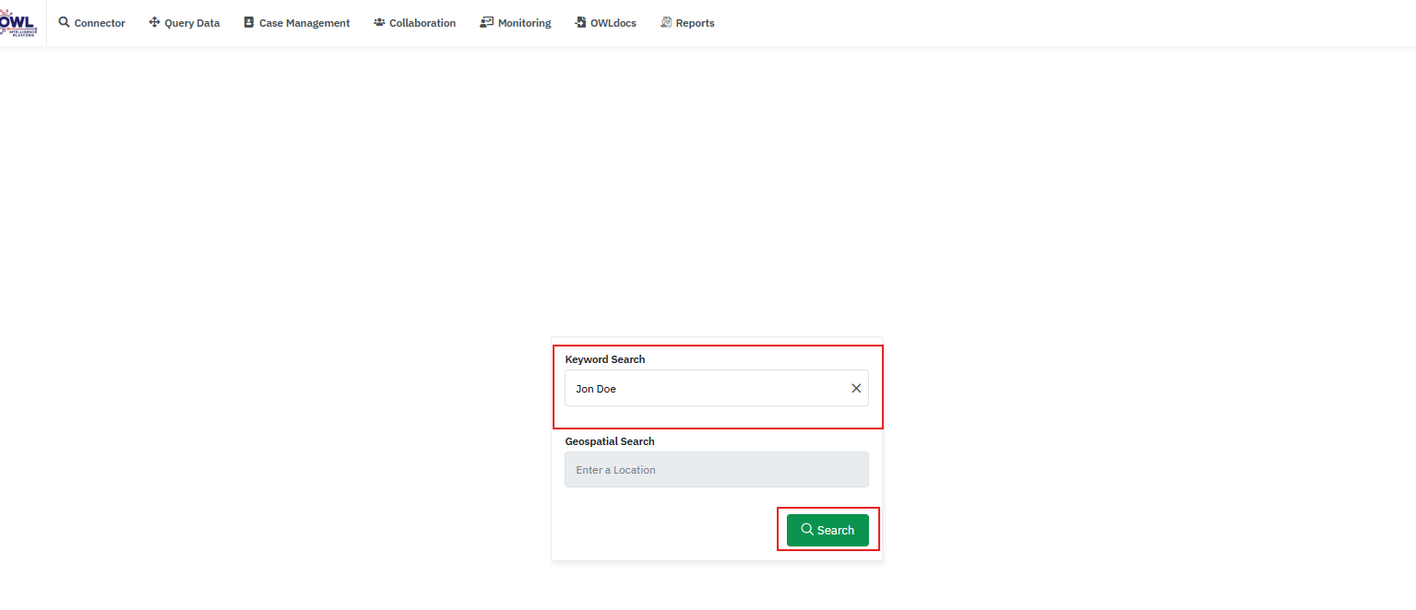Open the Query Data menu
Screen dimensions: 1416x610
pyautogui.click(x=184, y=23)
